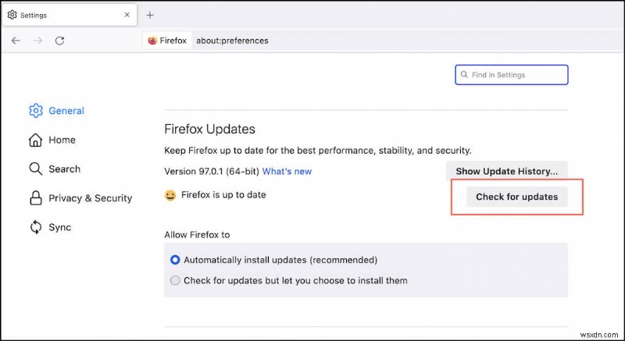Open a new tab with the plus icon
Viewport: 625px width, 341px height.
point(150,15)
